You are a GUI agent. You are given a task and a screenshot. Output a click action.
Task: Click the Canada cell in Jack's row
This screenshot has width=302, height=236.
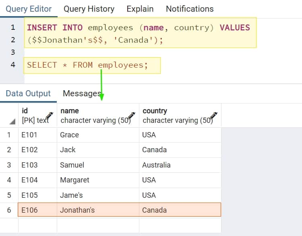[x=180, y=150]
